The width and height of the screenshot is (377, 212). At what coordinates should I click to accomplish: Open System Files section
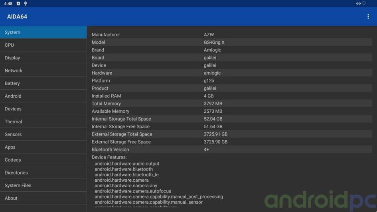pyautogui.click(x=43, y=185)
